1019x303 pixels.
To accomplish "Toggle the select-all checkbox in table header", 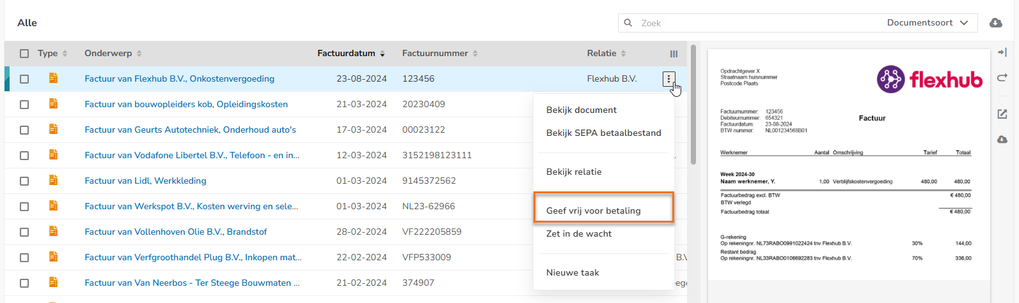I will (24, 54).
